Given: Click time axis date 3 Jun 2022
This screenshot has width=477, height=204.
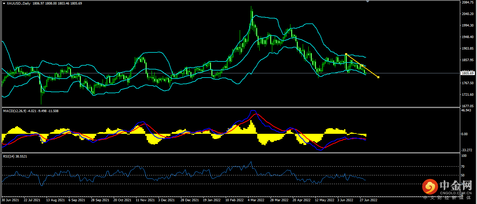Looking at the screenshot, I should 345,201.
